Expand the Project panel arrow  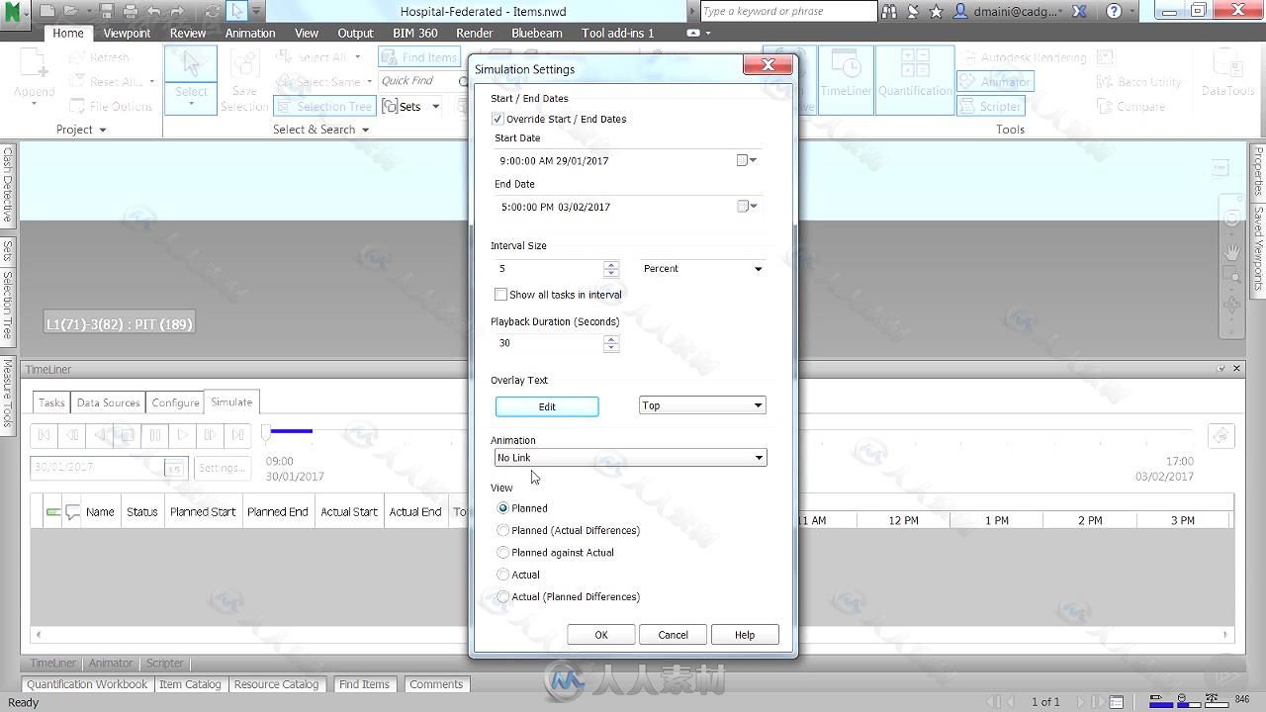point(102,130)
